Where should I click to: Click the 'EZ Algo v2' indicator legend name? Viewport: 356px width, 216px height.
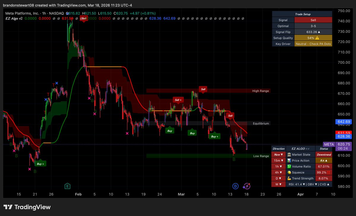coord(14,18)
